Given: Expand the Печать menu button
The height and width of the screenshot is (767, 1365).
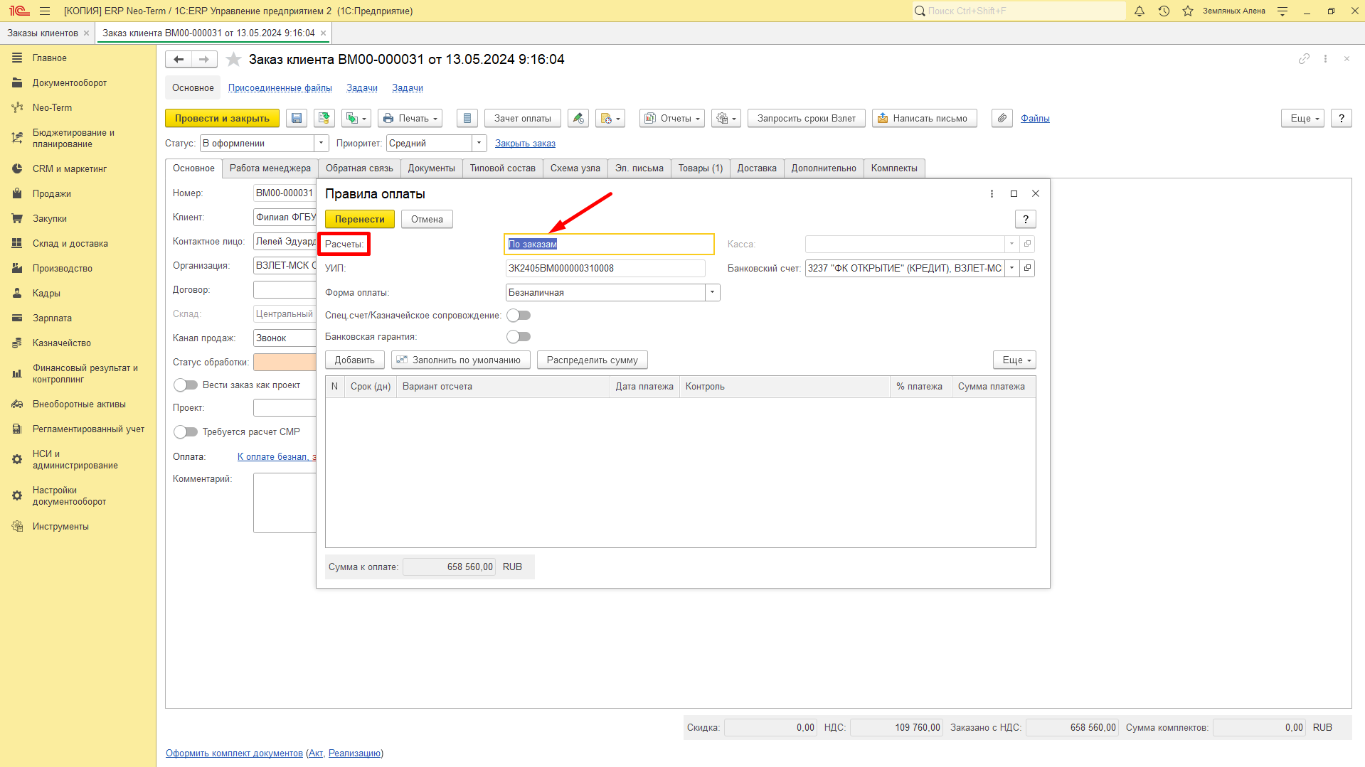Looking at the screenshot, I should click(410, 119).
